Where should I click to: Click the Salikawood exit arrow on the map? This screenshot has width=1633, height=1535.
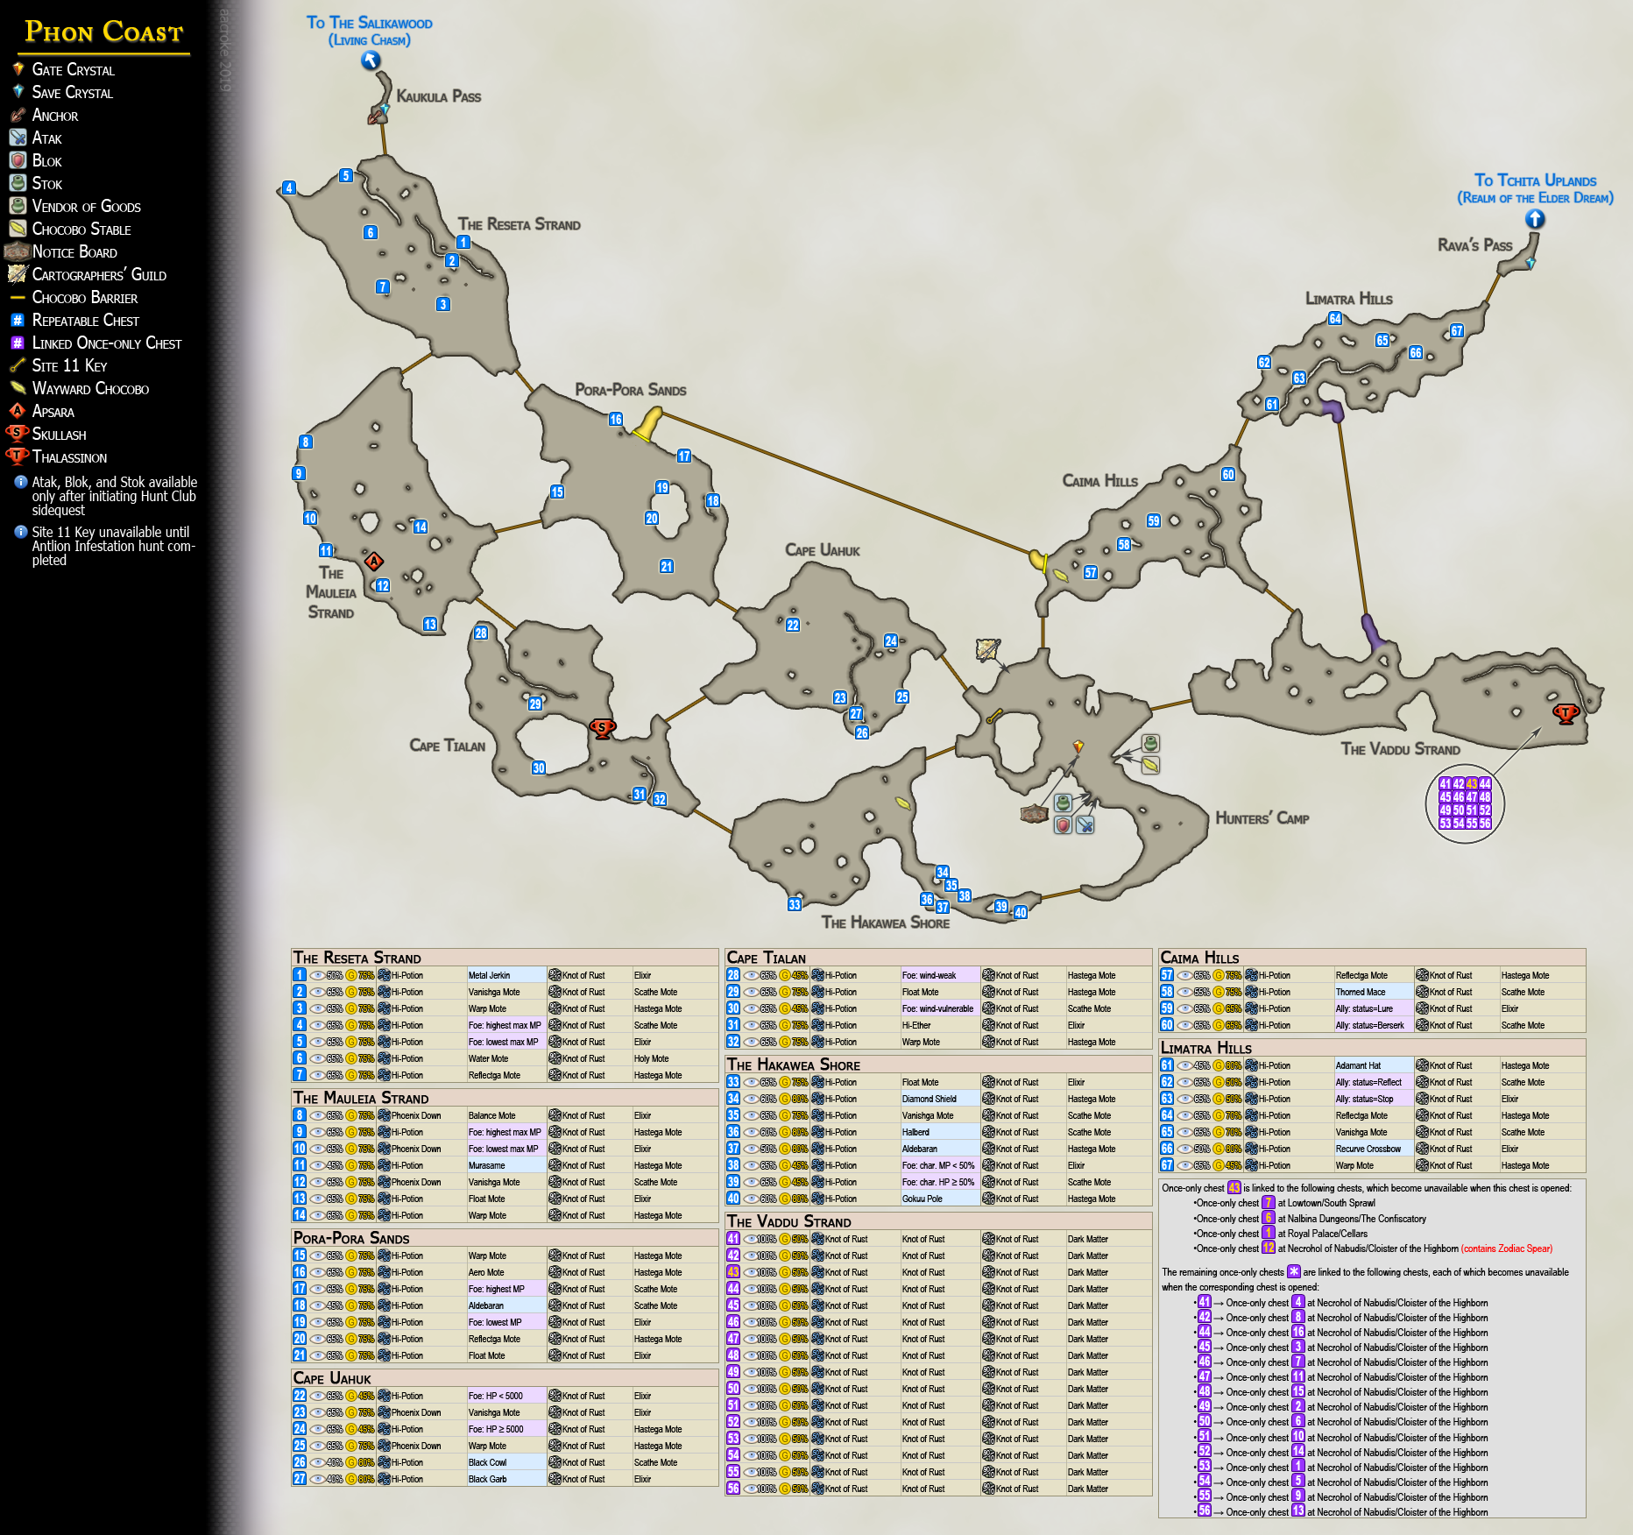[x=371, y=60]
